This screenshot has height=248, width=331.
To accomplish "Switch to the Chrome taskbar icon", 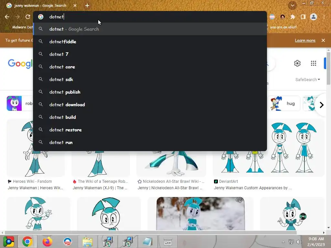I will coord(27,242).
